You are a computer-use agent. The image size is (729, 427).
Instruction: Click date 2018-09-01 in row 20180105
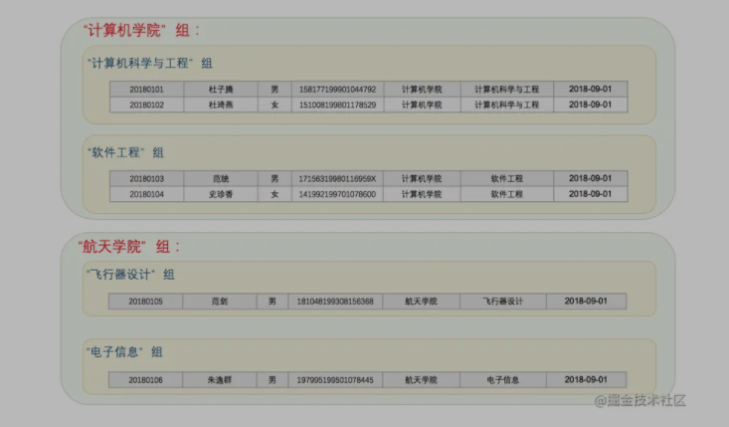[x=586, y=301]
